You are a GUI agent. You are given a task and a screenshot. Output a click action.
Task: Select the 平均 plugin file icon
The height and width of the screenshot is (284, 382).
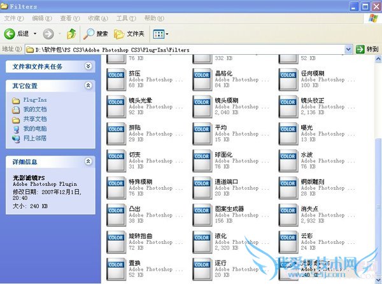click(202, 134)
